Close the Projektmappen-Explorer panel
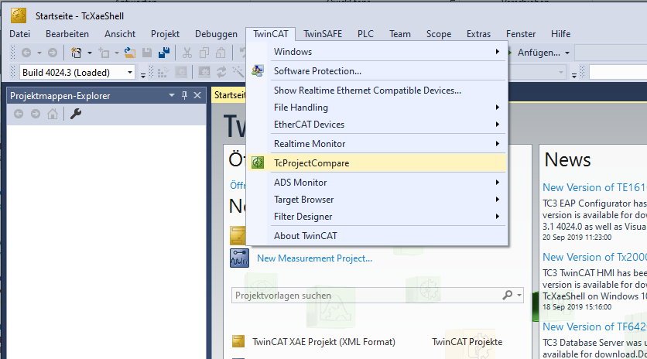Viewport: 647px width, 359px height. (x=197, y=95)
